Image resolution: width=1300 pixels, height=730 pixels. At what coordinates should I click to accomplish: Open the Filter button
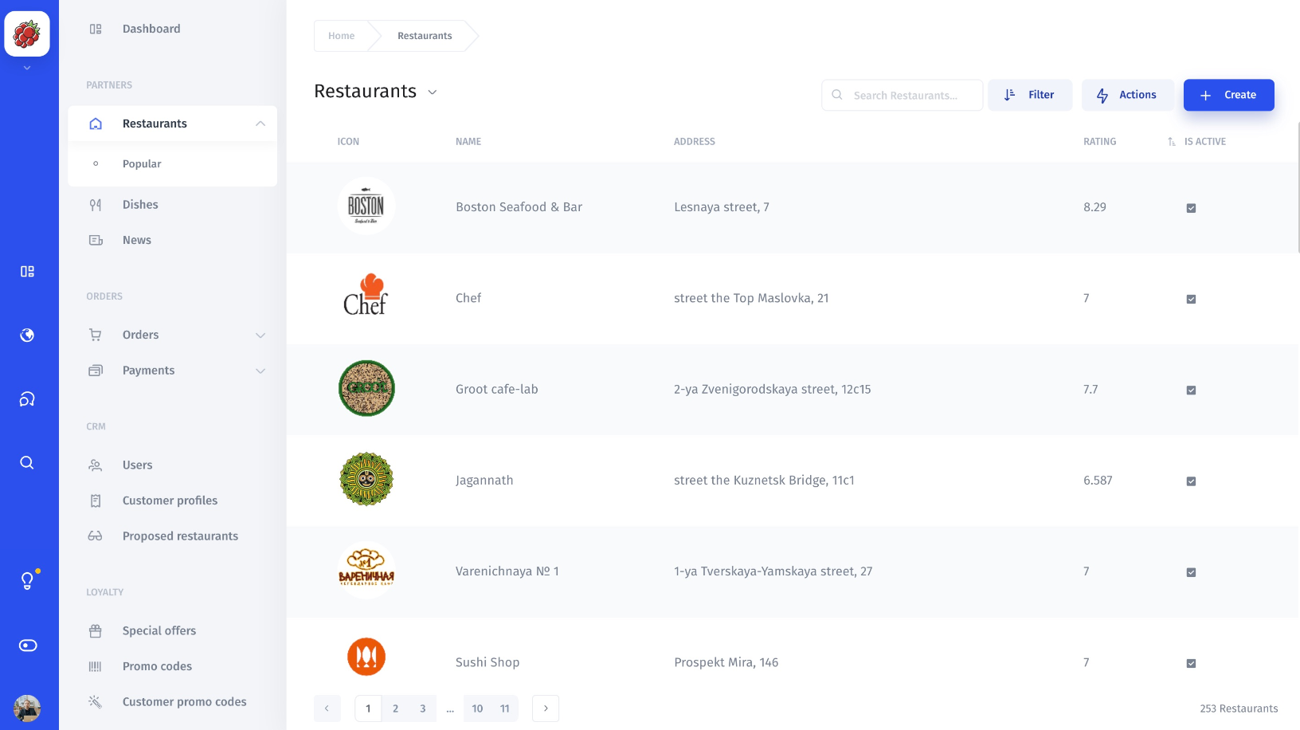1030,95
